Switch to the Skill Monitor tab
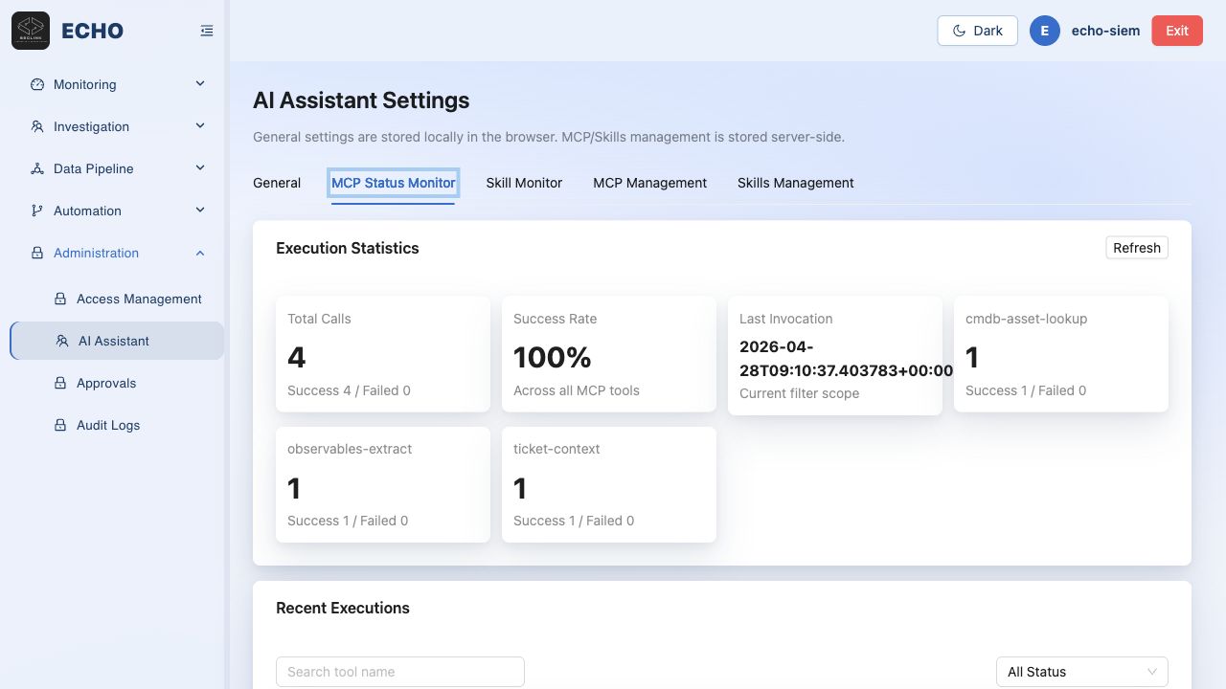1226x689 pixels. pos(524,183)
